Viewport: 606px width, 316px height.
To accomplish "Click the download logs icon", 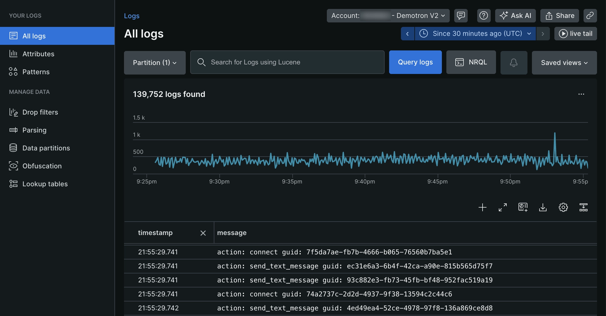I will pos(543,207).
